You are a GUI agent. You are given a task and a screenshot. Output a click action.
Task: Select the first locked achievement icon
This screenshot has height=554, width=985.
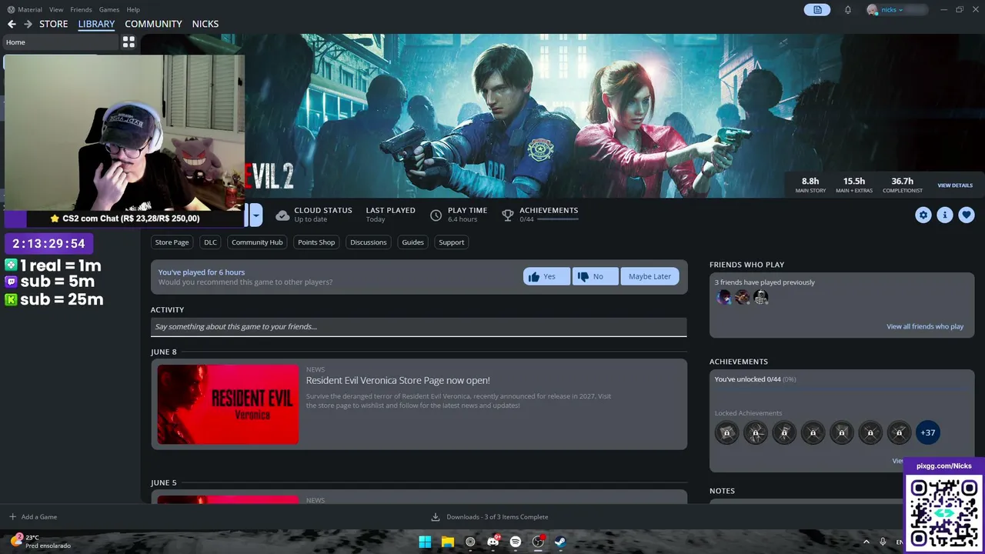(x=726, y=432)
